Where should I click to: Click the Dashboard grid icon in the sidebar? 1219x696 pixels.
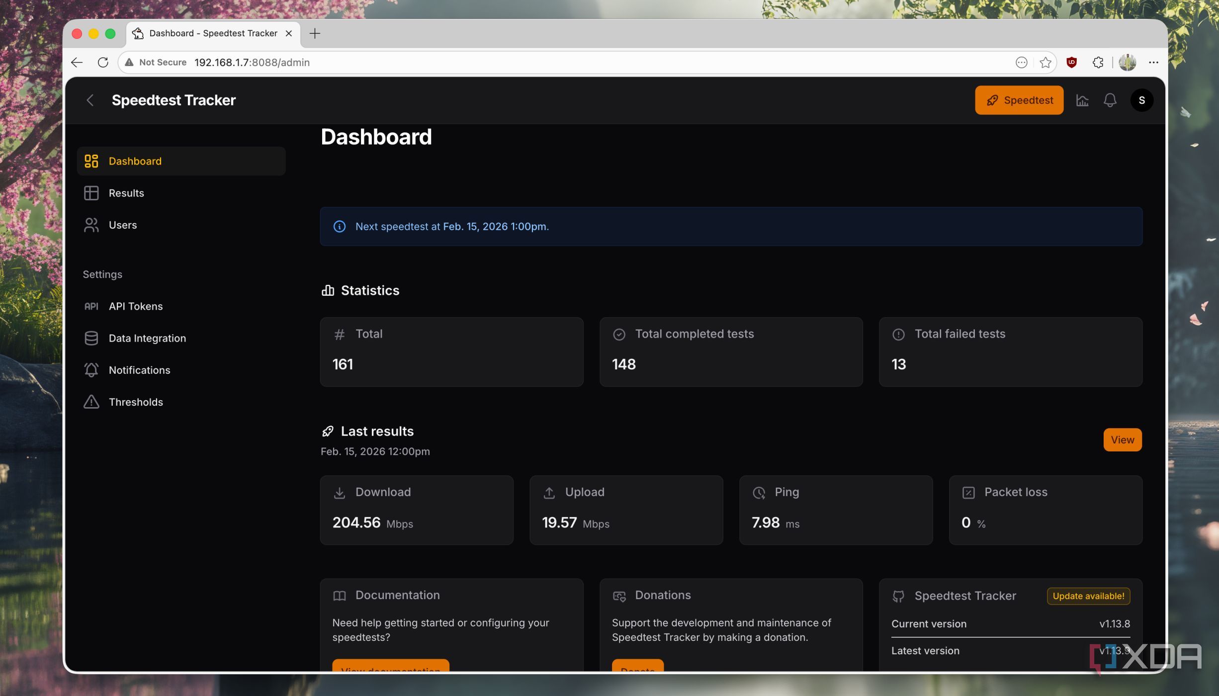coord(91,161)
